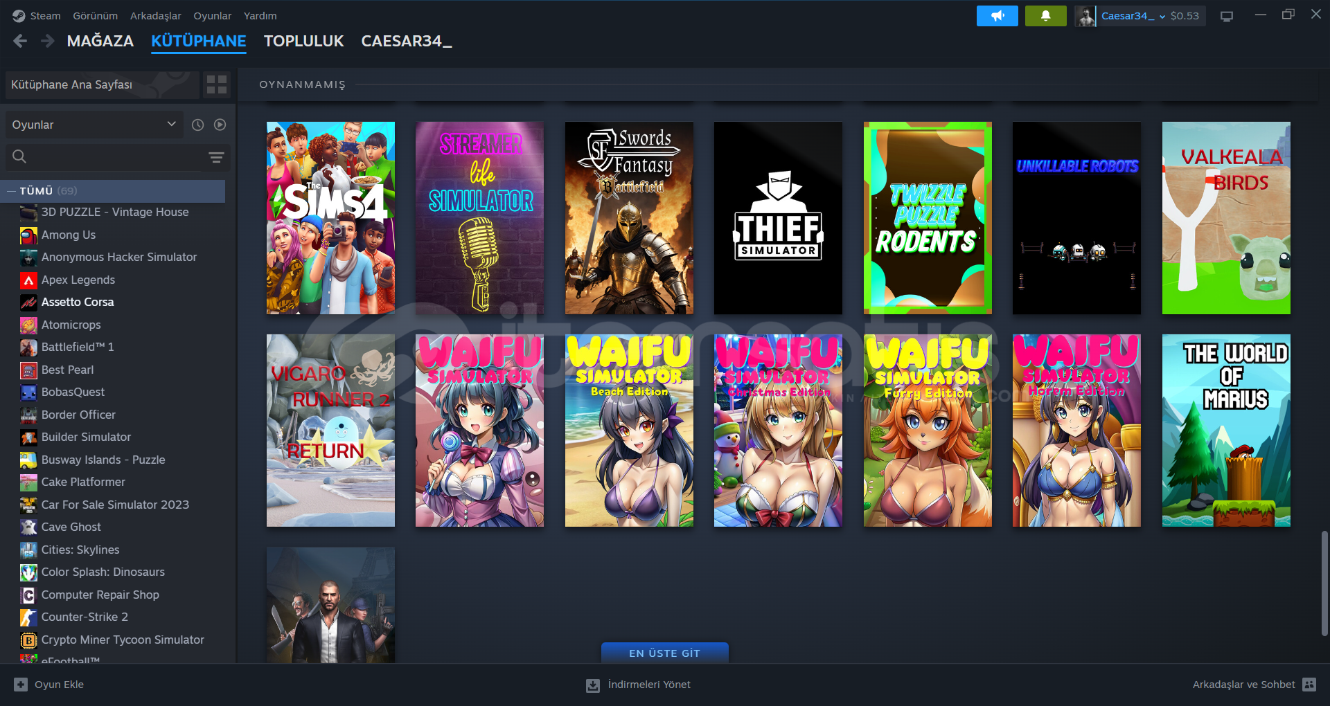Click the library vertical scrollbar thumb
Image resolution: width=1330 pixels, height=706 pixels.
pyautogui.click(x=1324, y=583)
